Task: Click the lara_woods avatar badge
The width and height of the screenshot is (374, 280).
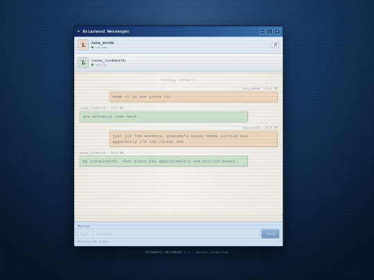Action: (x=83, y=45)
